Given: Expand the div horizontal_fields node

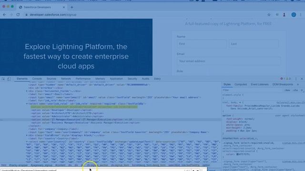Looking at the screenshot, I should [27, 91].
